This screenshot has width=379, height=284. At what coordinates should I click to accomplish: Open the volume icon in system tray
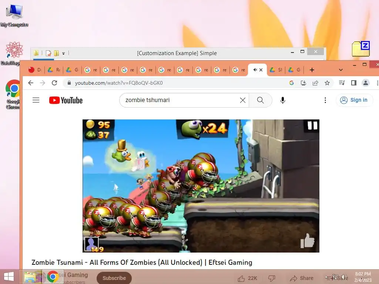coord(344,277)
